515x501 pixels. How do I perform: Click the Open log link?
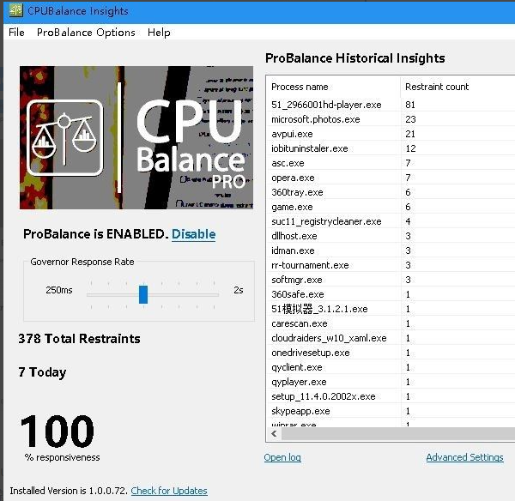(x=282, y=458)
